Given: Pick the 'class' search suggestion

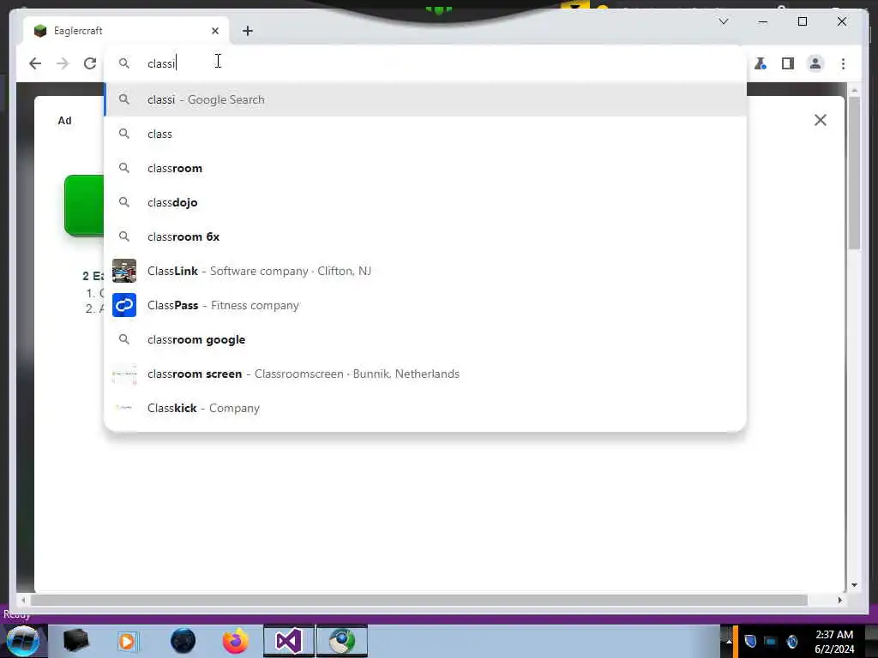Looking at the screenshot, I should (425, 134).
